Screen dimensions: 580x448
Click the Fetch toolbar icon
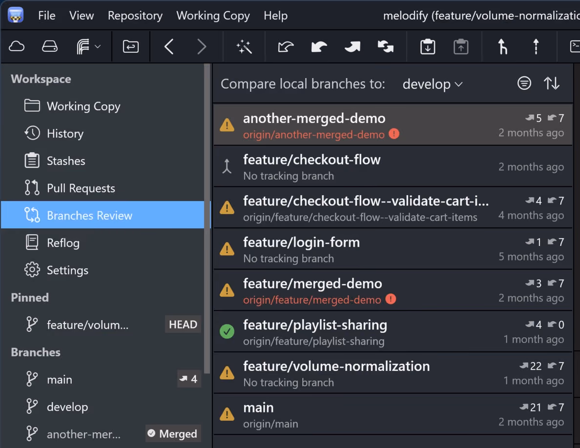(286, 46)
